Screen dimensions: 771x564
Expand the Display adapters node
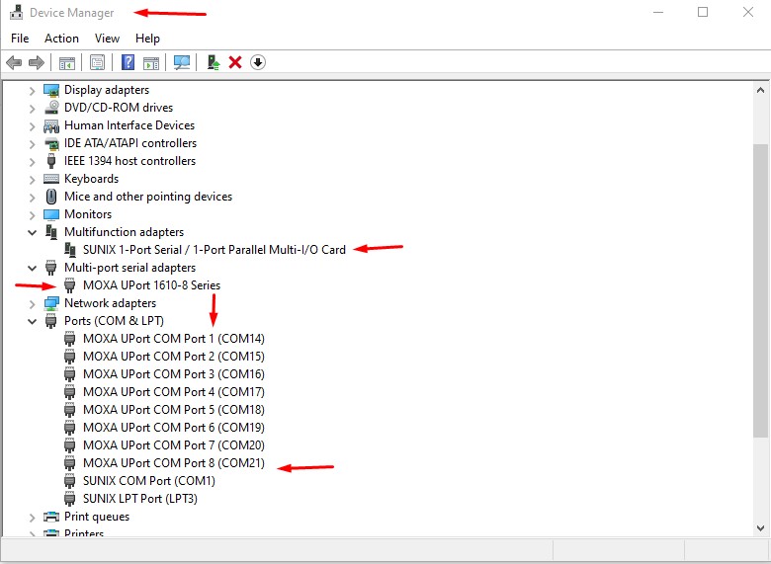click(x=32, y=91)
